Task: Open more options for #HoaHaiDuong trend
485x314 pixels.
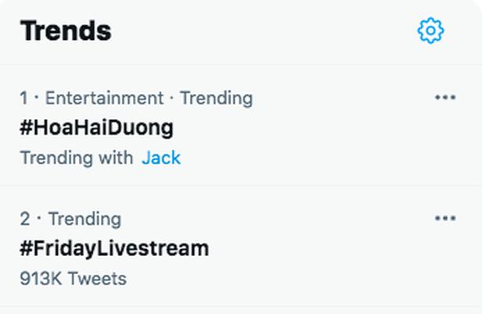Action: (445, 98)
